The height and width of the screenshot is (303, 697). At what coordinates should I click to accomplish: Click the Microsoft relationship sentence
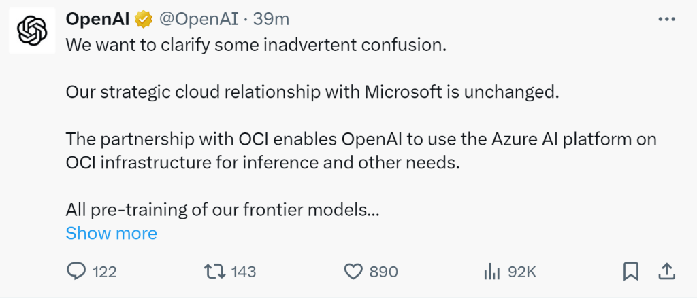coord(312,92)
